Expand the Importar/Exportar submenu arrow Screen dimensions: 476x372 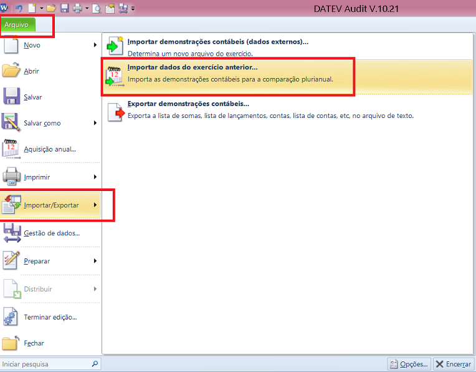coord(95,205)
